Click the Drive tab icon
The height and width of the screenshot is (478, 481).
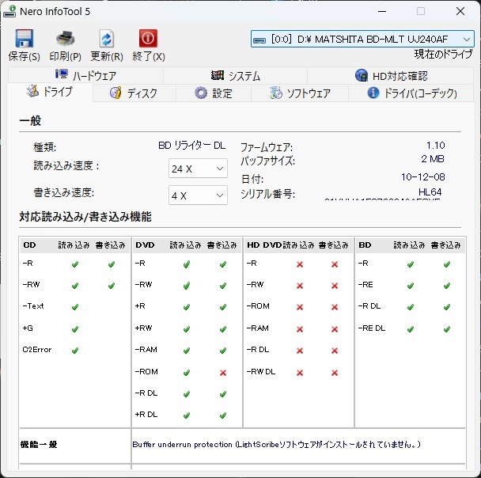click(x=32, y=91)
